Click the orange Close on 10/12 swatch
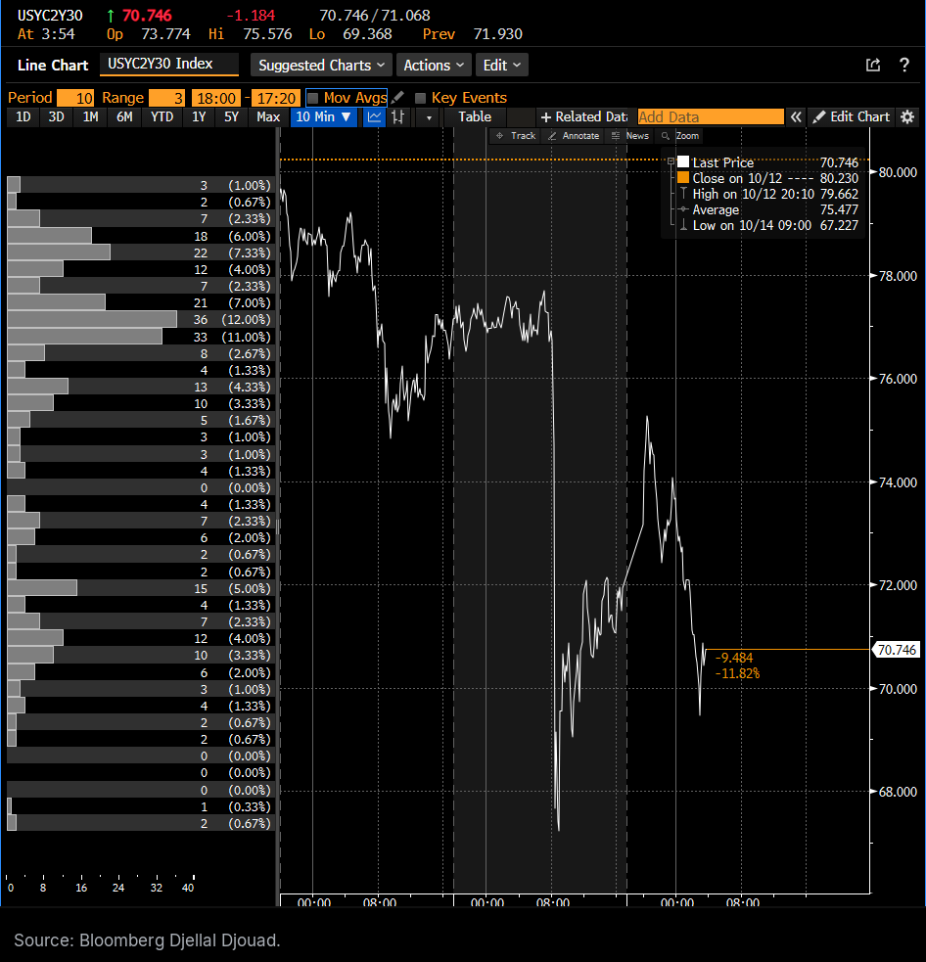The height and width of the screenshot is (962, 926). tap(683, 178)
